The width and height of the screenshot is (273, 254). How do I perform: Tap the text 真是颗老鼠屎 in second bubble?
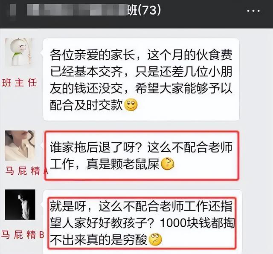pyautogui.click(x=123, y=164)
